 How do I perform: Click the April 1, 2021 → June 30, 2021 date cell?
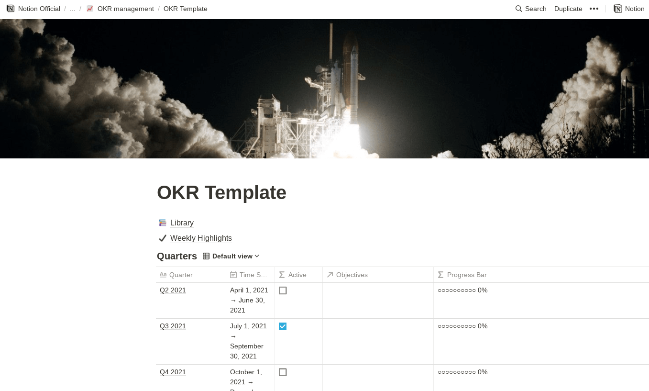[250, 301]
